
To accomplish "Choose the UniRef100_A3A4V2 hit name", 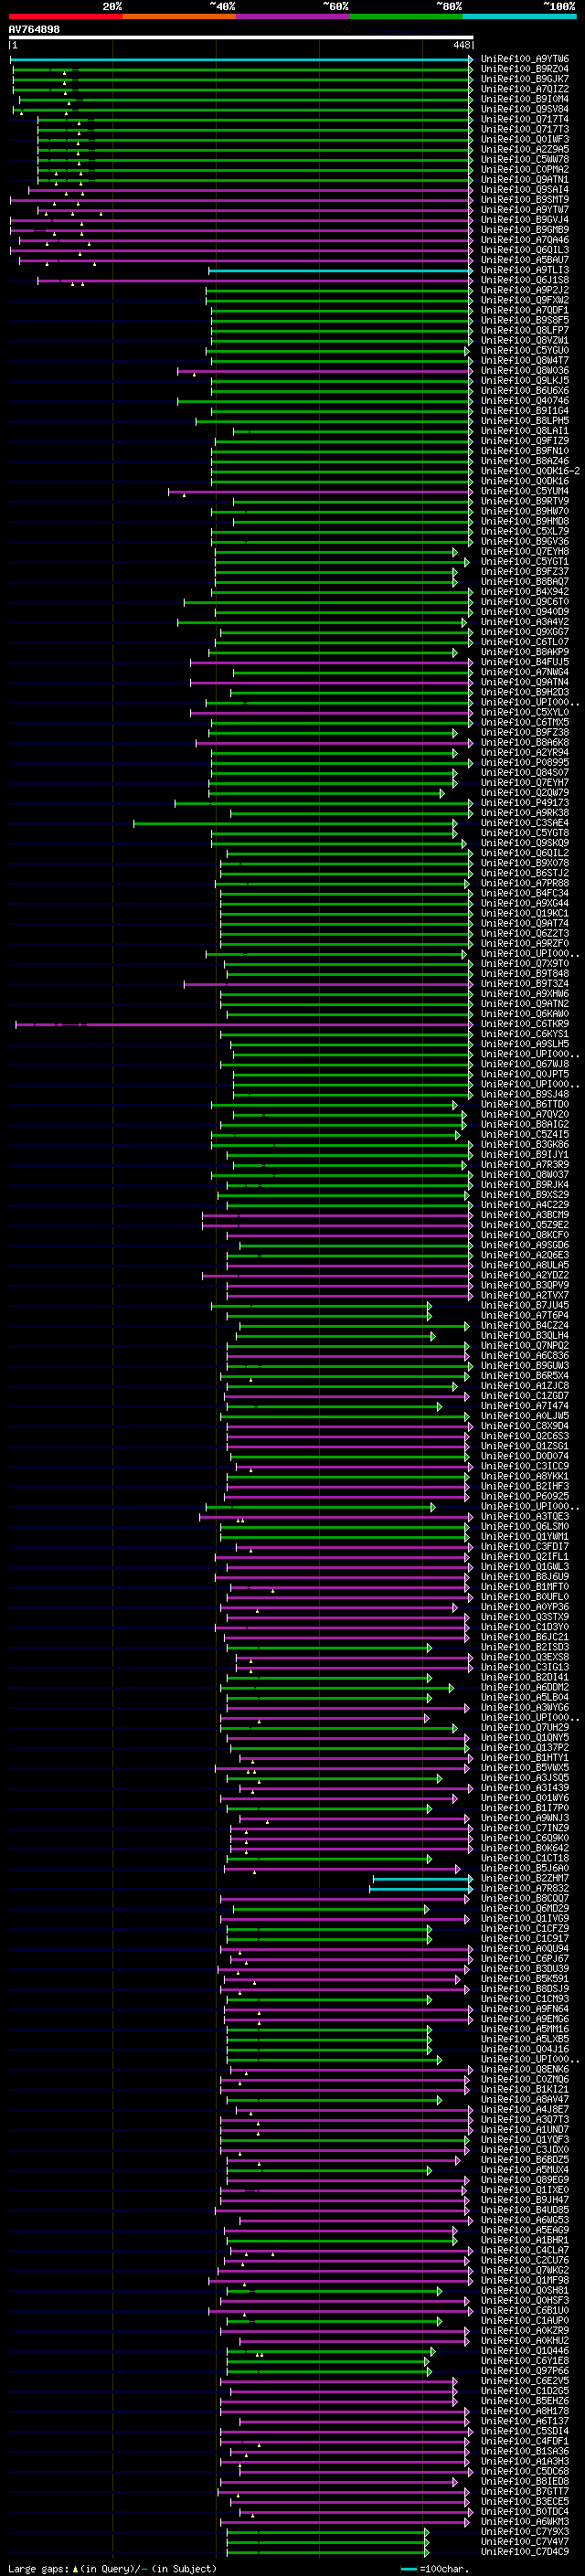I will point(525,622).
